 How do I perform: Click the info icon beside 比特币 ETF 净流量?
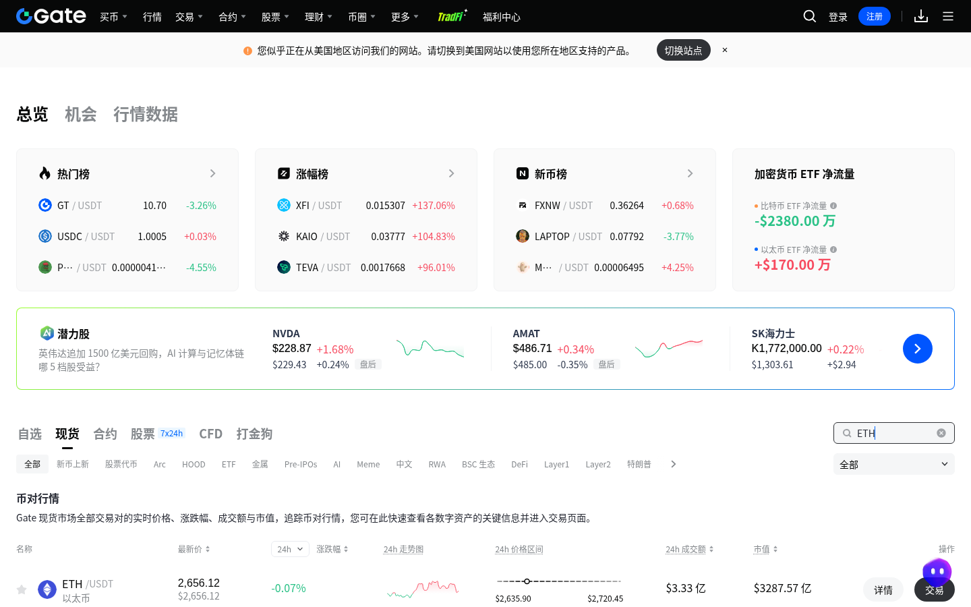tap(834, 206)
